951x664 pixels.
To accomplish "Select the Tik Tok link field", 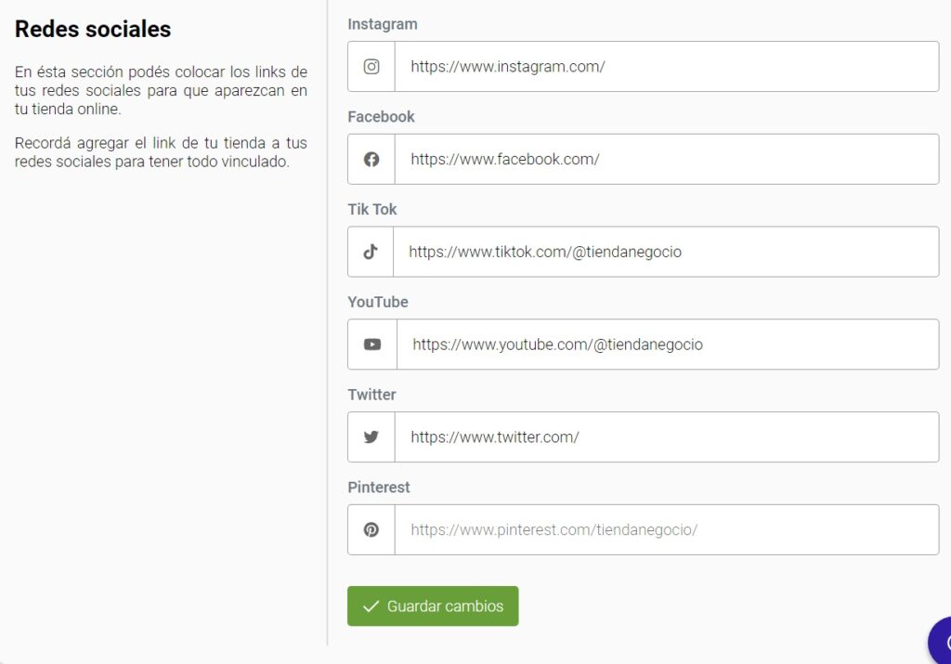I will point(666,252).
